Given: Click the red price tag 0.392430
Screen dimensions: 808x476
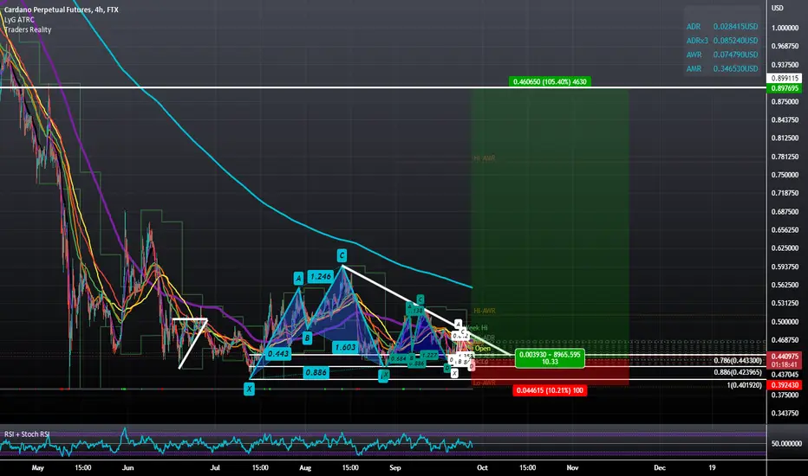Looking at the screenshot, I should point(785,385).
